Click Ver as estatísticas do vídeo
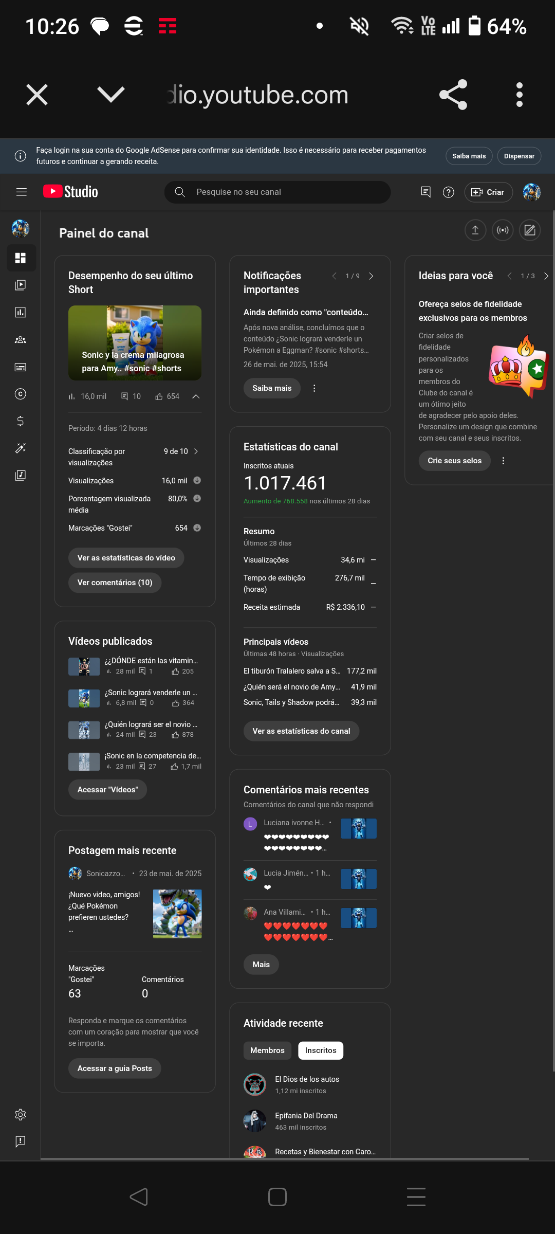The width and height of the screenshot is (555, 1234). (126, 558)
